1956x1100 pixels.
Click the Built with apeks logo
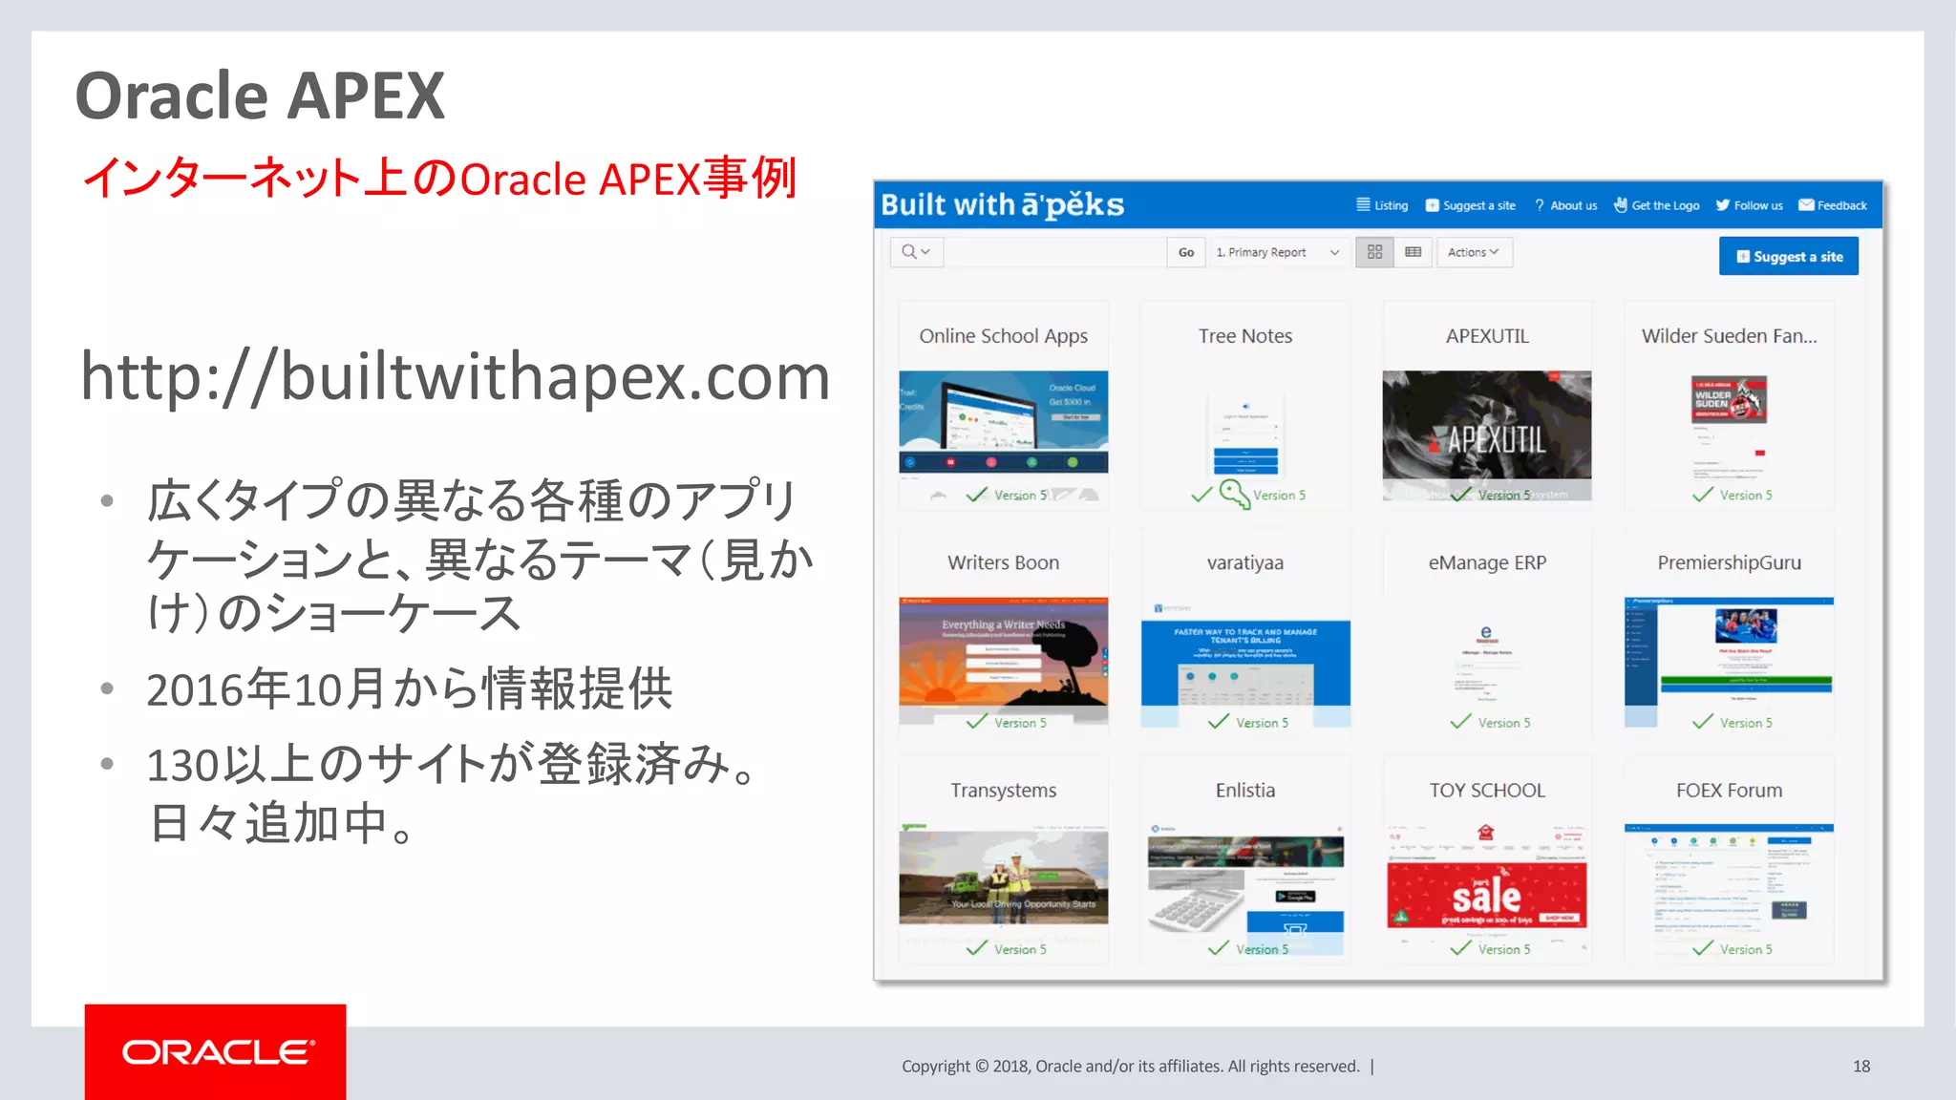pyautogui.click(x=1002, y=205)
